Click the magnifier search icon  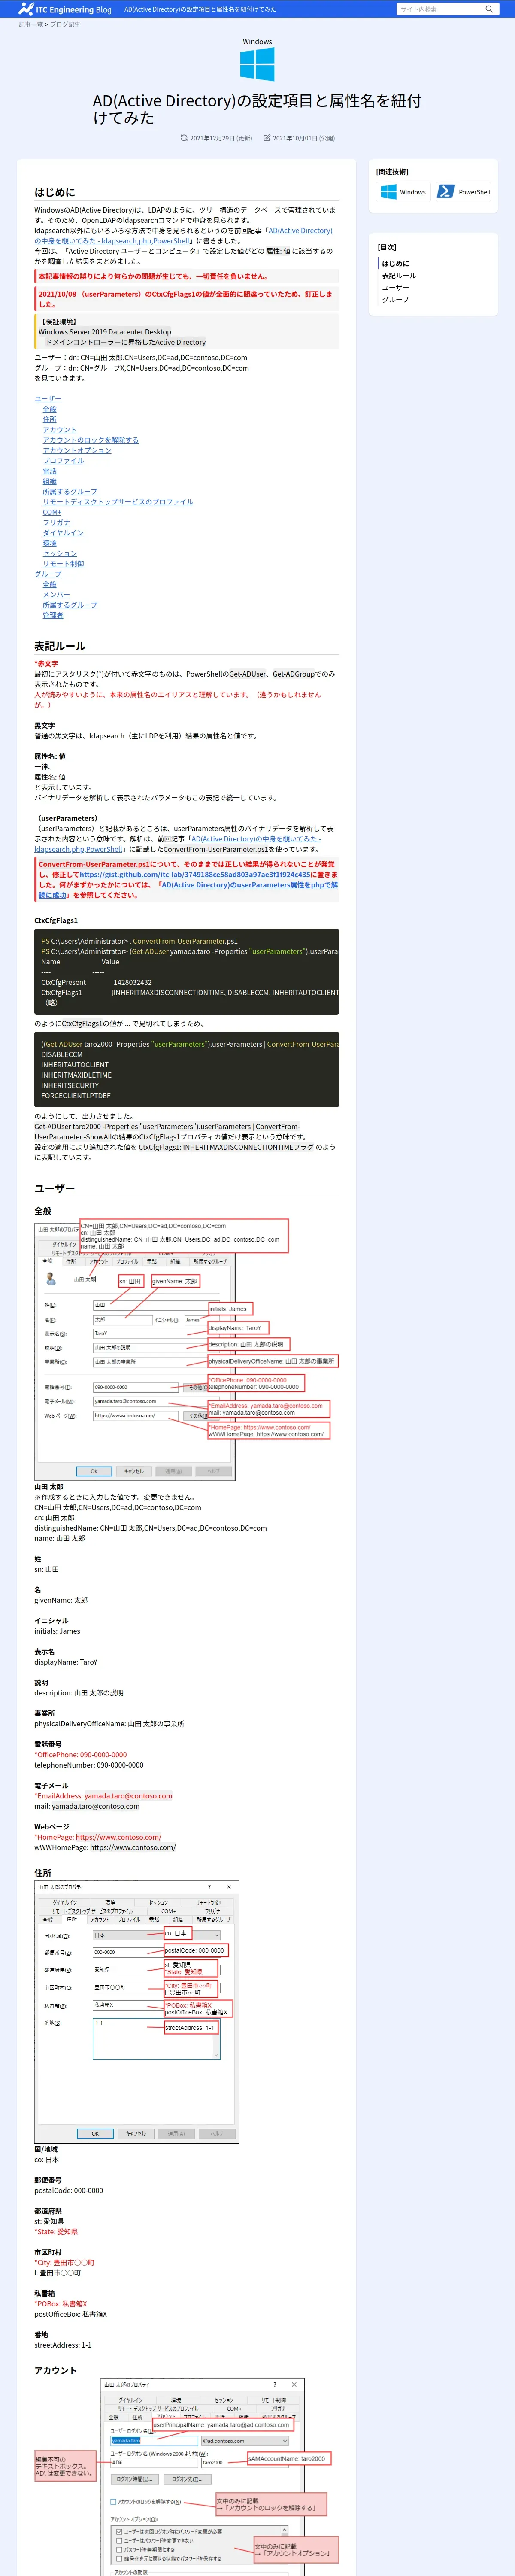click(489, 9)
